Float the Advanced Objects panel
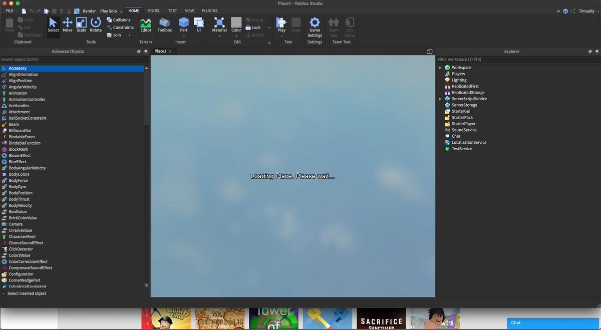Screen dimensions: 601x330 139,51
